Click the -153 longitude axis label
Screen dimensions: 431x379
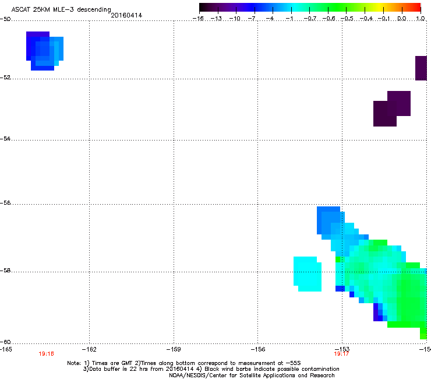click(342, 349)
